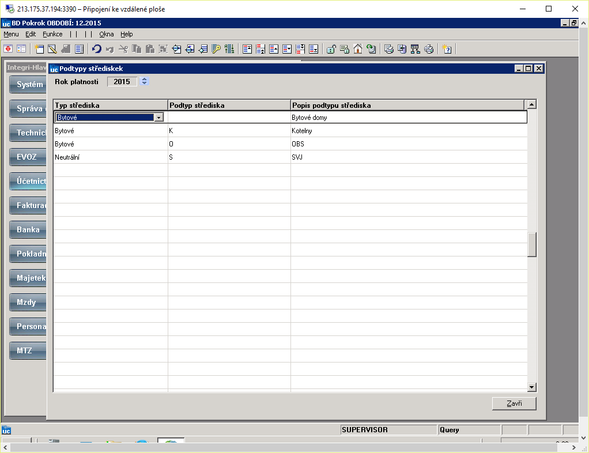
Task: Click the Bytové domy description cell
Action: click(409, 117)
